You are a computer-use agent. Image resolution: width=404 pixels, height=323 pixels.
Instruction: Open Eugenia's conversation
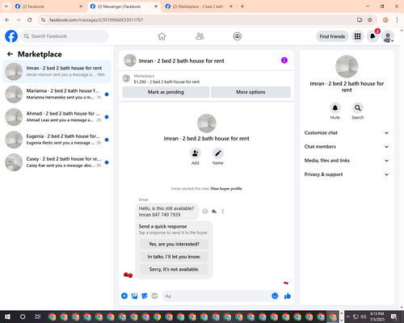57,140
